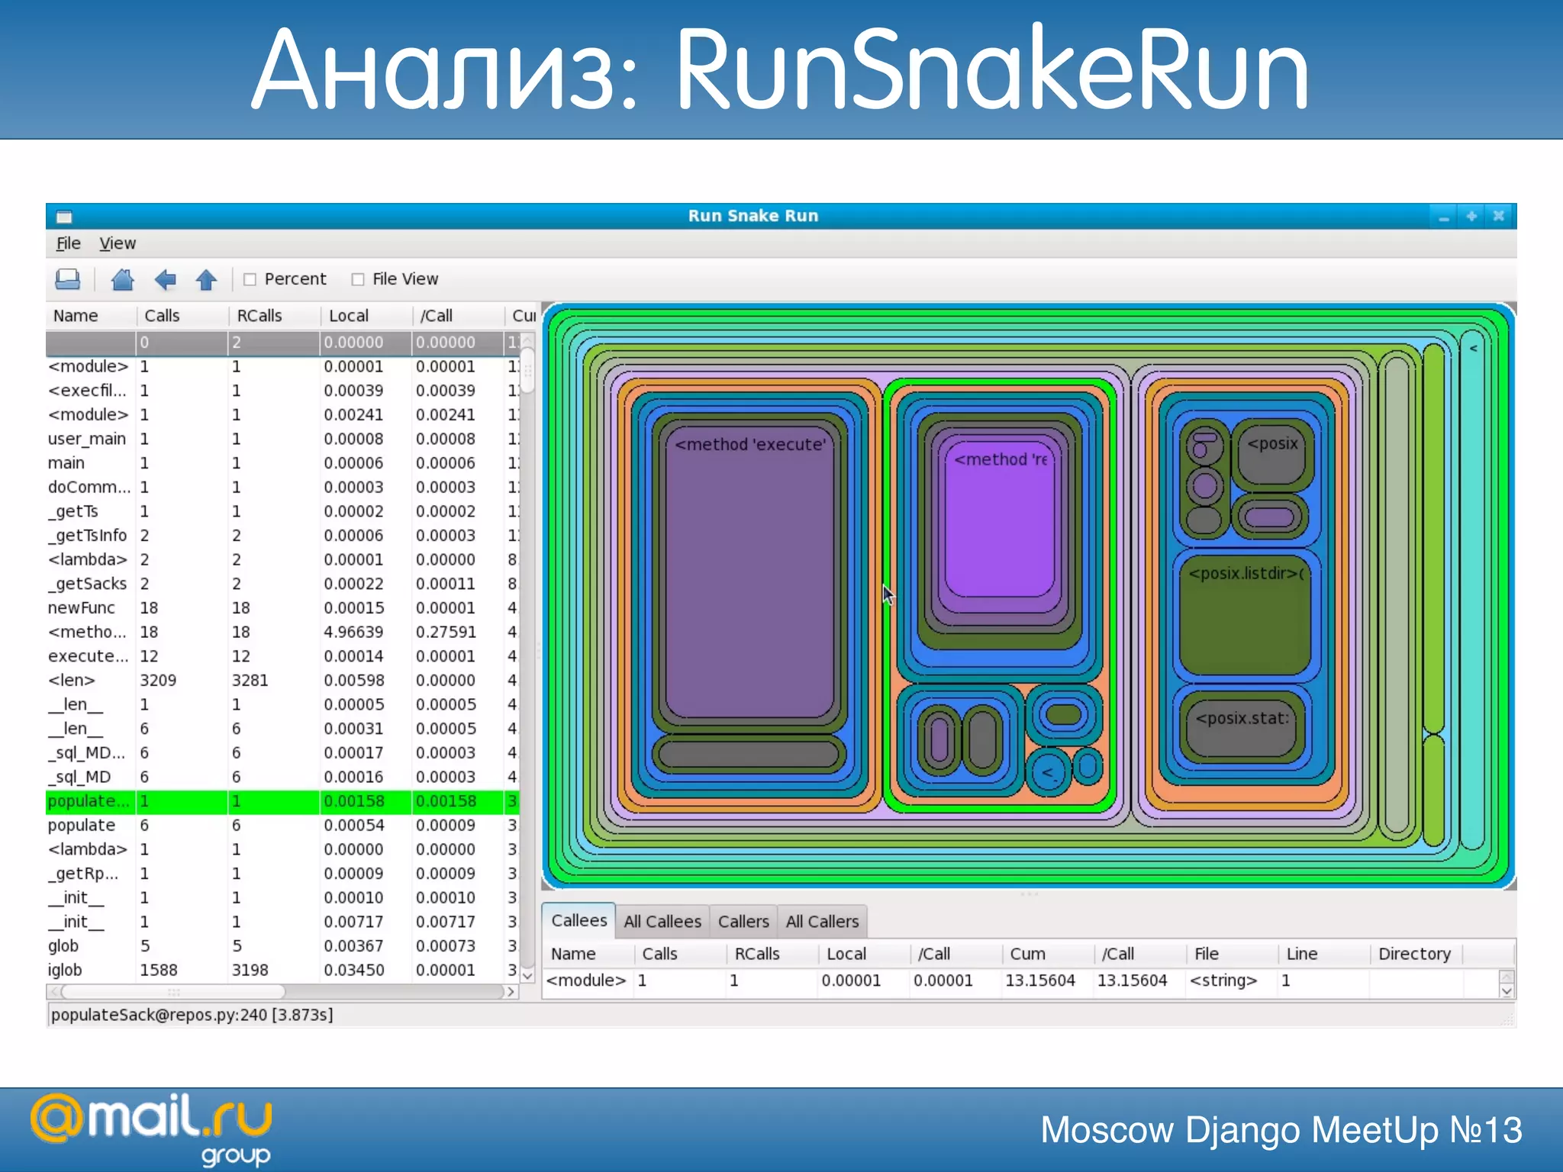Select the doComm... row
The height and width of the screenshot is (1172, 1563).
point(282,487)
